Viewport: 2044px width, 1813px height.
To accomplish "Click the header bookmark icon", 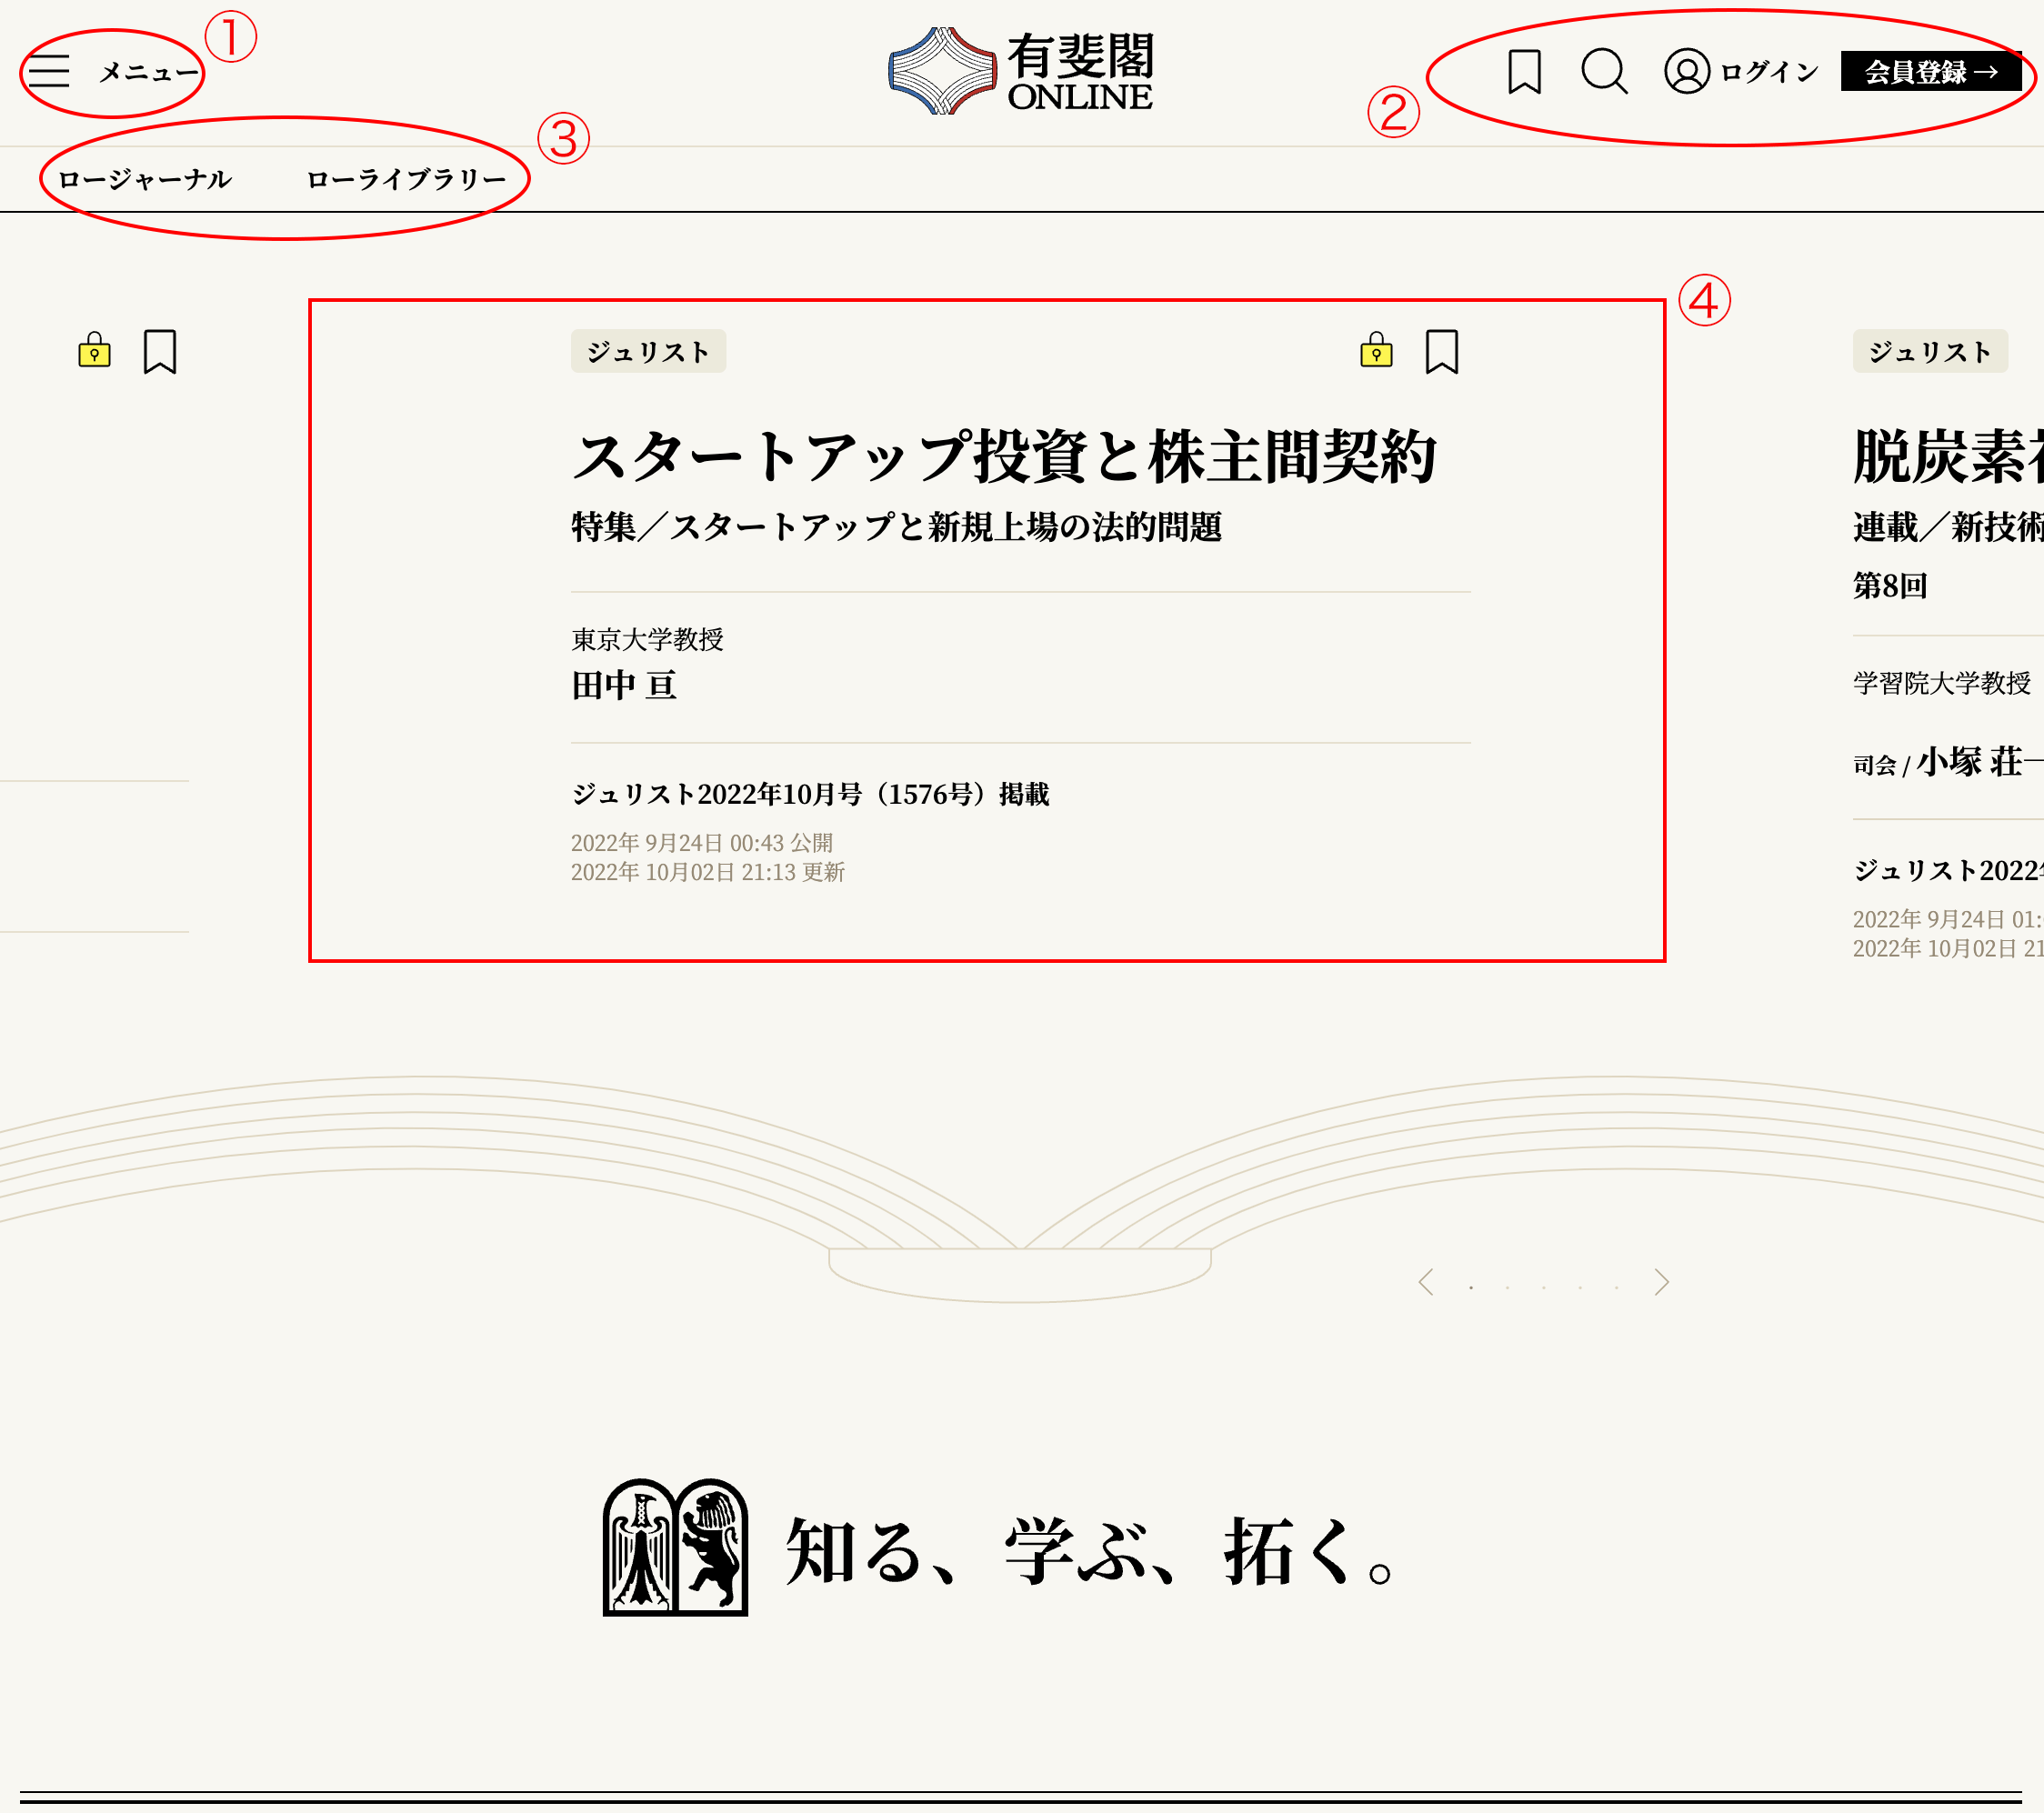I will (x=1524, y=72).
